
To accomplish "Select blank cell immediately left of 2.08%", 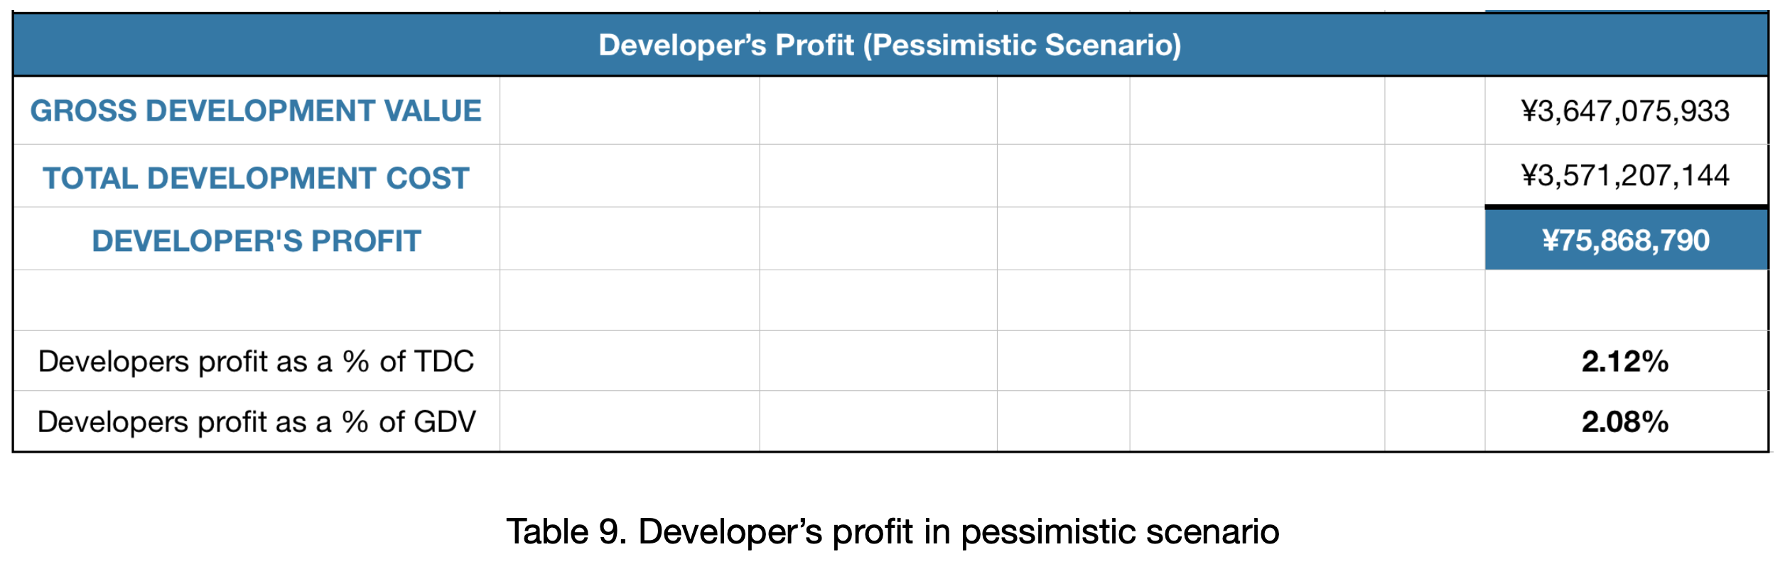I will pos(1434,421).
